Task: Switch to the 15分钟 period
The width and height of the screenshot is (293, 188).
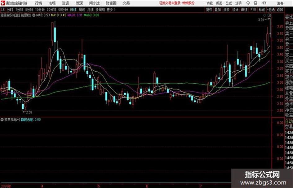Action: [x=40, y=10]
